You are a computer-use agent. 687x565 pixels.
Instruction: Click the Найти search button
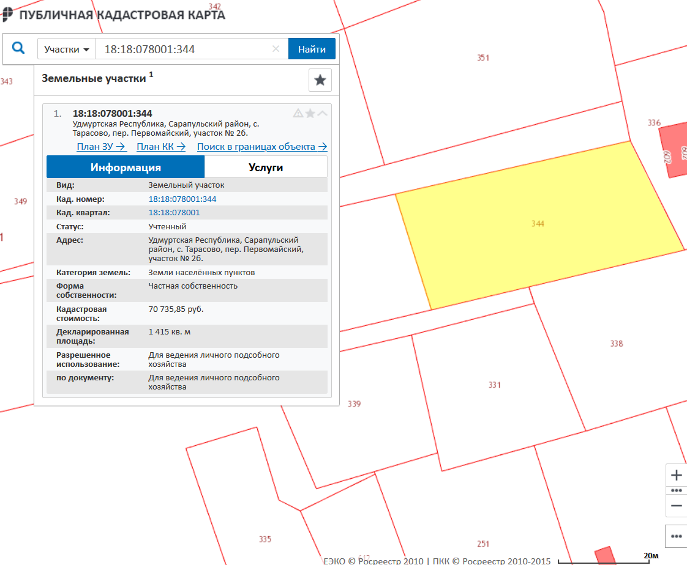point(312,48)
